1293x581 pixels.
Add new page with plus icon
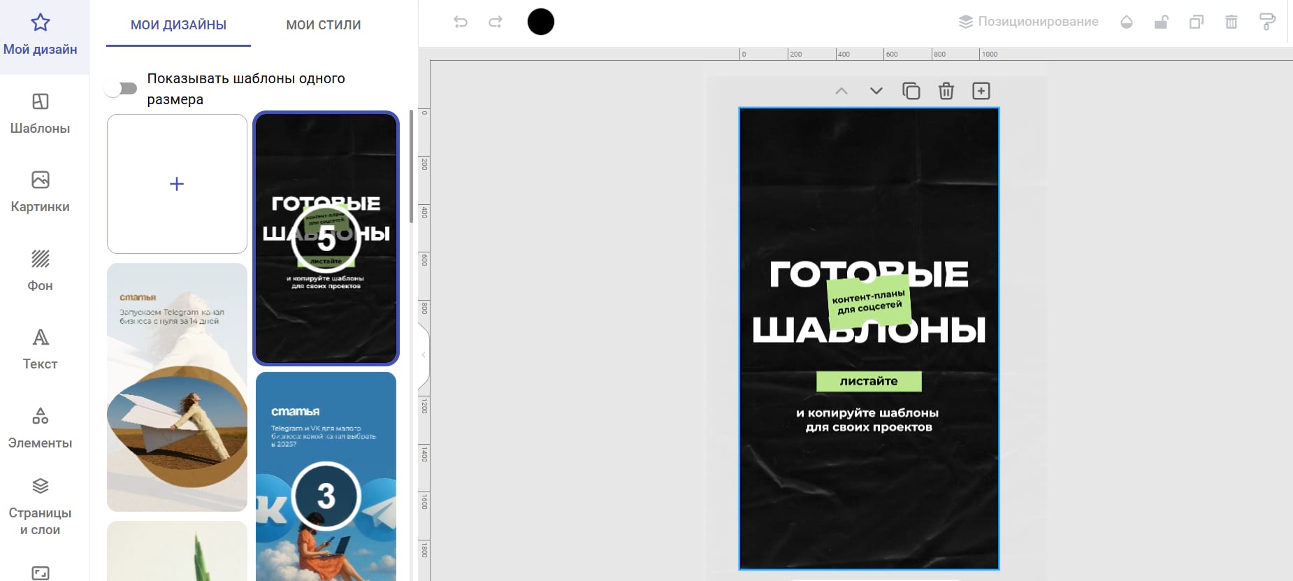pos(981,91)
